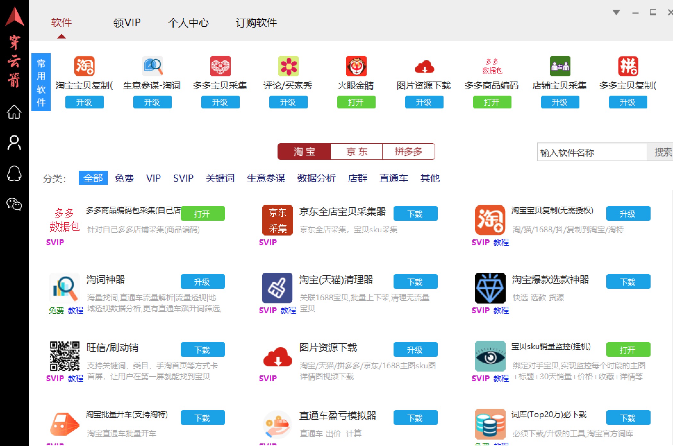The height and width of the screenshot is (446, 673).
Task: Click the 旺信/刷动销 QR code icon
Action: click(x=65, y=356)
